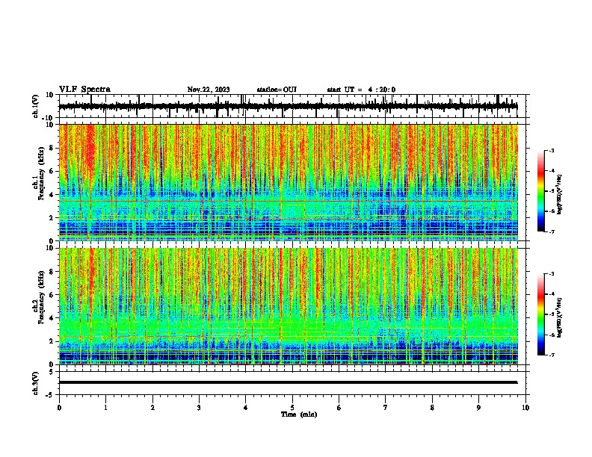Click the ch.1 "Frequency (kHz)" axis label
Viewport: 592px width, 457px height.
coord(41,173)
